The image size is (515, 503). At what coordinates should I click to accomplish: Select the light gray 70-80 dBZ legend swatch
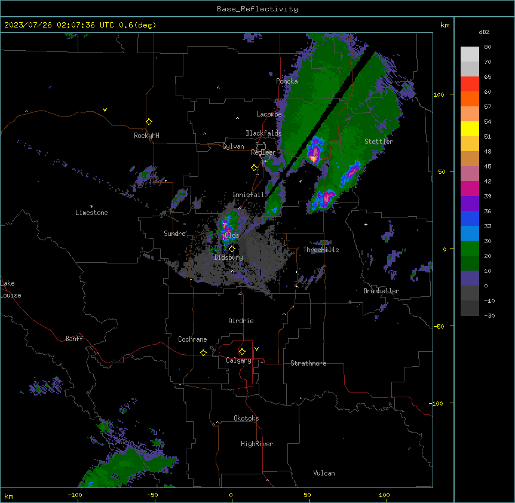[470, 54]
